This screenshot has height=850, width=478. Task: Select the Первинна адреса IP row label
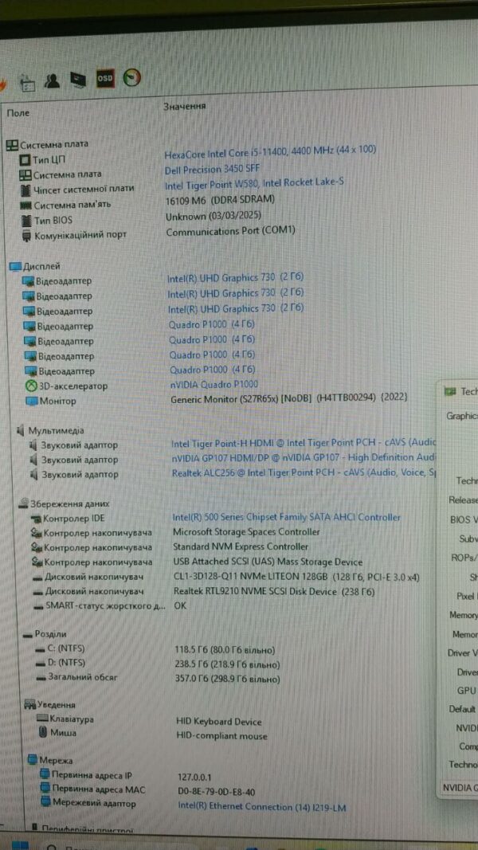pyautogui.click(x=92, y=775)
